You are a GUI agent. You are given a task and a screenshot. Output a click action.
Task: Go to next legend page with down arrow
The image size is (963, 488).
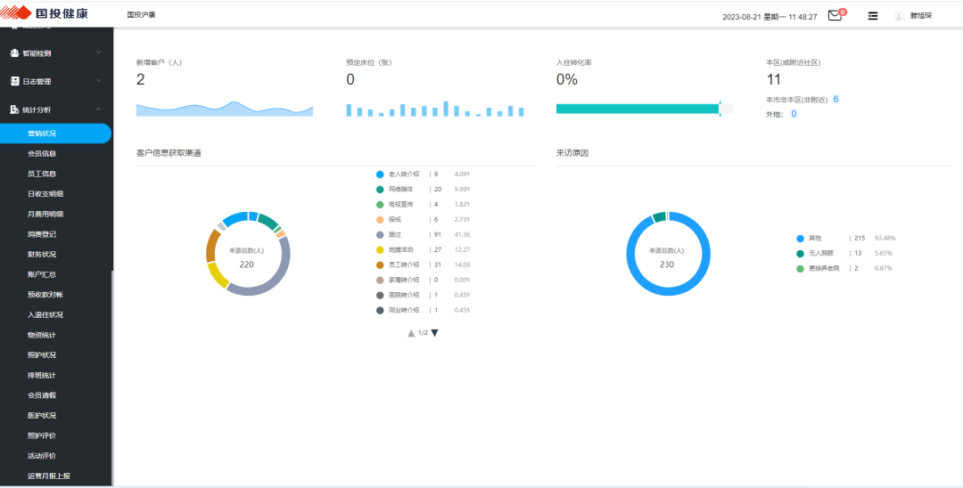(x=435, y=333)
